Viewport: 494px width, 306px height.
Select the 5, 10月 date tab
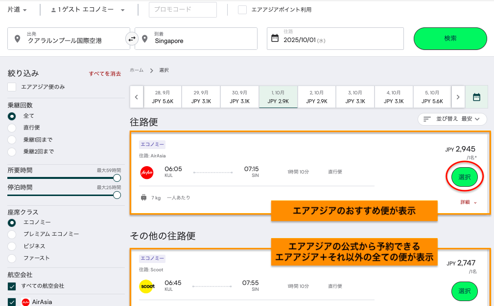point(432,97)
